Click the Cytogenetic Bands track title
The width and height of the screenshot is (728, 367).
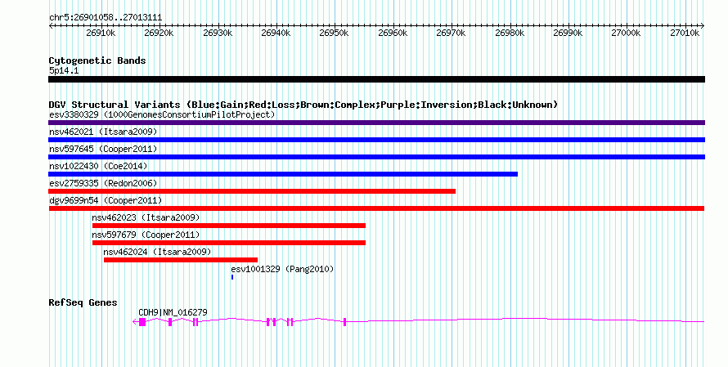(x=97, y=60)
